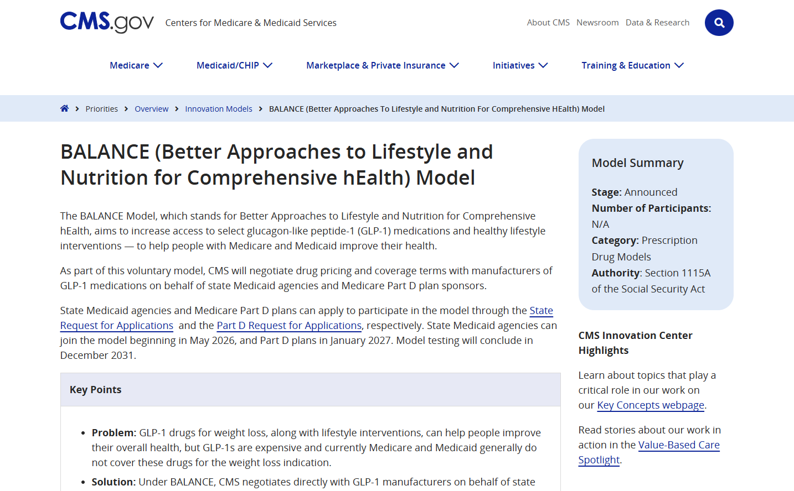794x491 pixels.
Task: Click the Overview breadcrumb link
Action: tap(152, 109)
